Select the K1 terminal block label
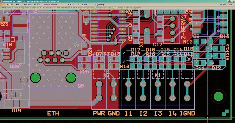This screenshot has width=235, height=123. tap(157, 75)
